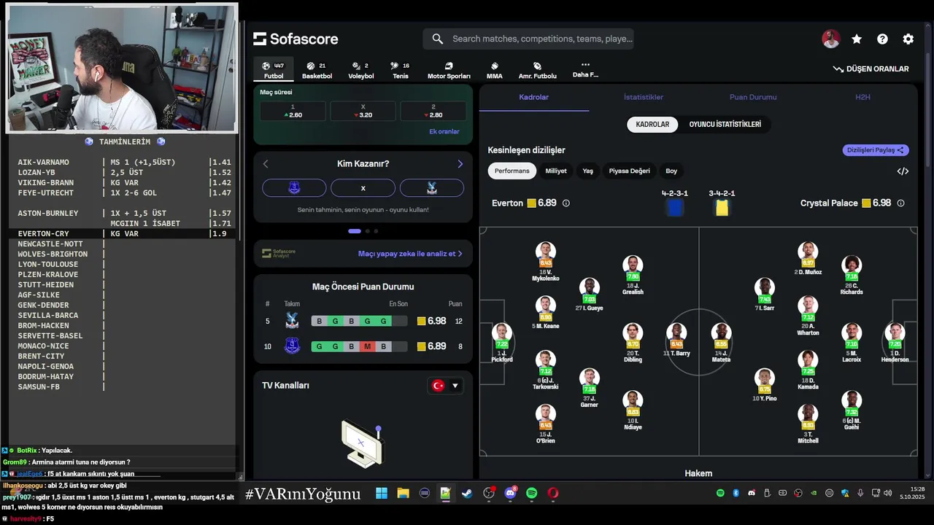The width and height of the screenshot is (934, 525).
Task: Open Spotify from the taskbar
Action: pos(532,494)
